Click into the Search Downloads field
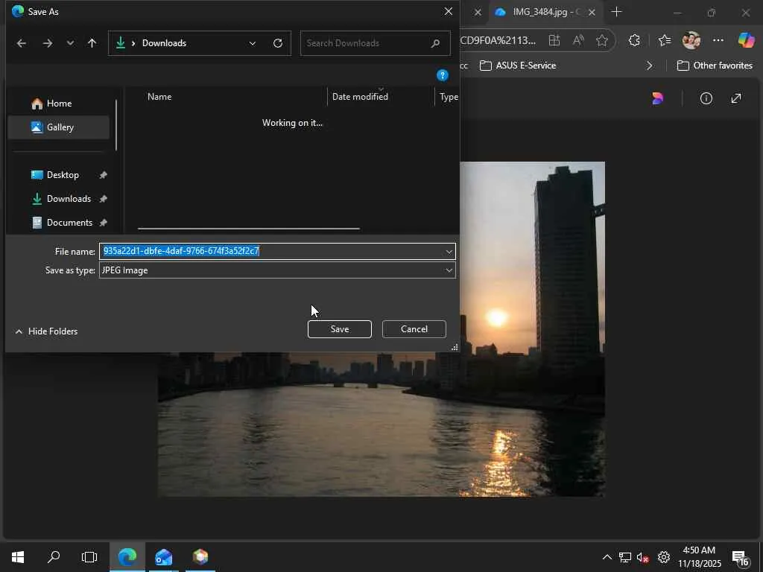Viewport: 763px width, 572px height. pos(365,43)
